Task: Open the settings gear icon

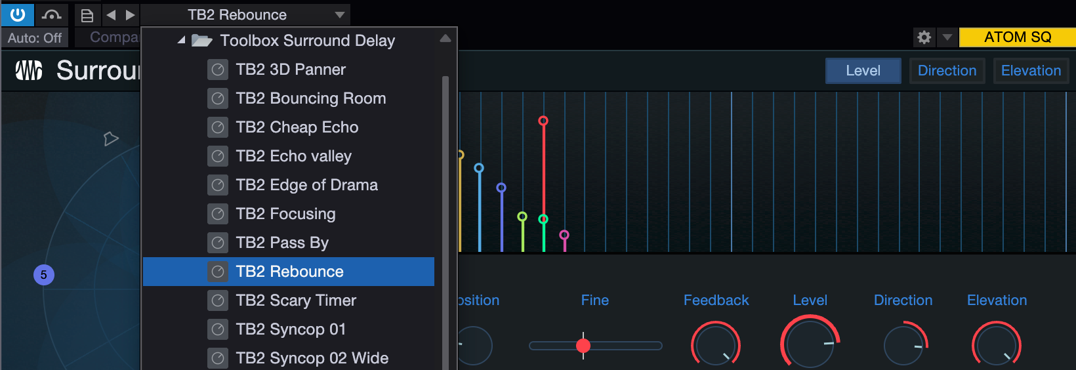Action: click(x=924, y=37)
